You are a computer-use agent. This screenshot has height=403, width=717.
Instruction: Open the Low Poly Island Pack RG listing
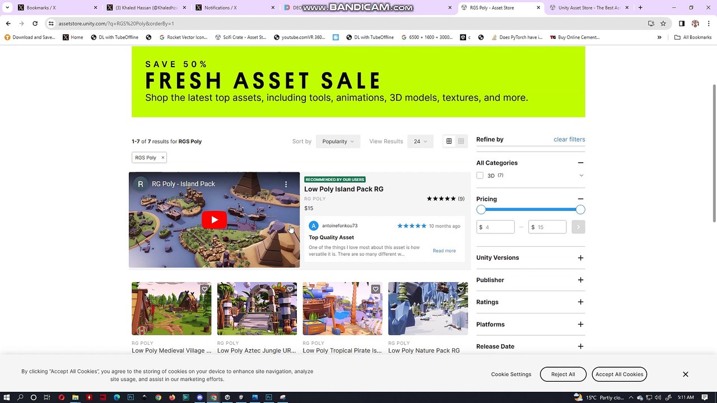[344, 189]
